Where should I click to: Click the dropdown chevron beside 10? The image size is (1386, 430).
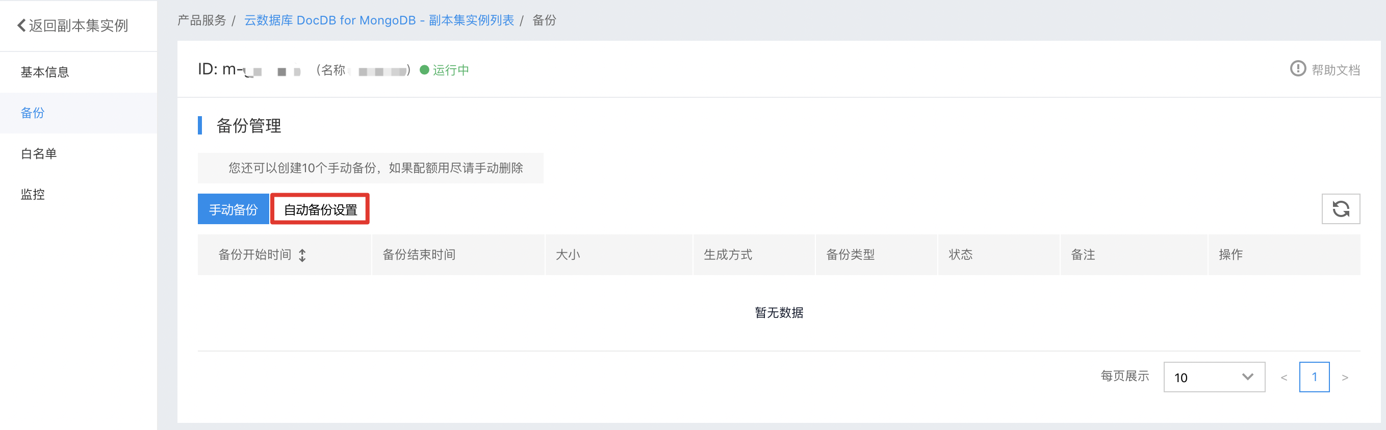pos(1247,377)
